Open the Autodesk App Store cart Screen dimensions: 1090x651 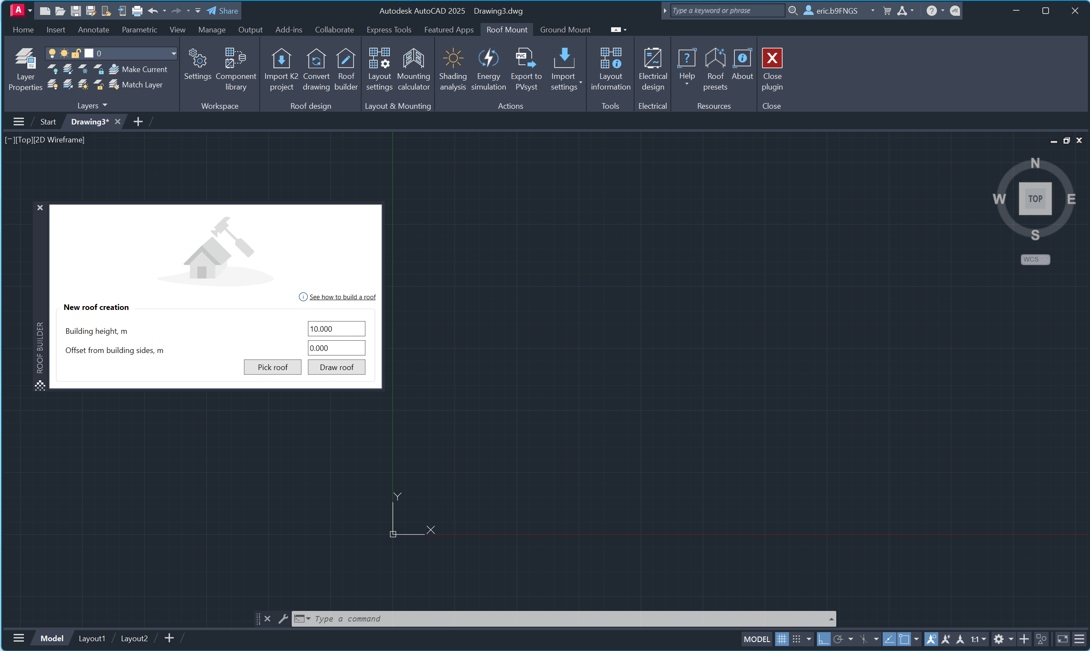[x=887, y=11]
